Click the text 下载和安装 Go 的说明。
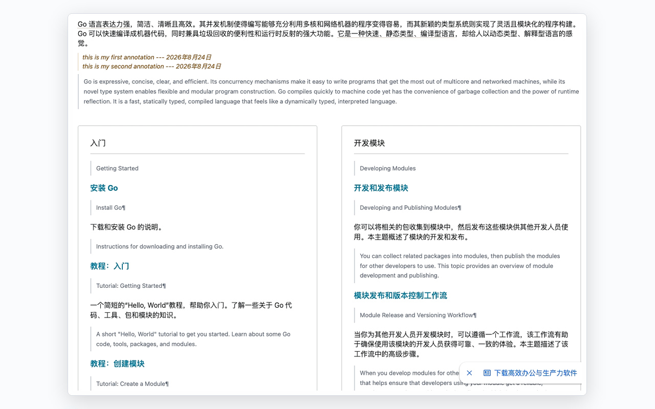This screenshot has width=655, height=409. (x=126, y=227)
